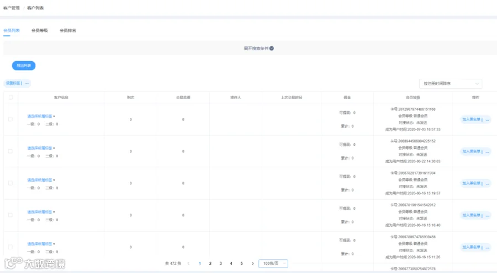
Task: Check the 2026-07-03 16:57:33 customer row
Action: pos(10,119)
